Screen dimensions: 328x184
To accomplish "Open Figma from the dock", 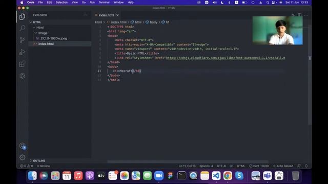I will click(x=170, y=176).
